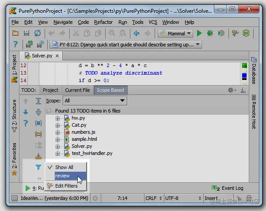Toggle the Autoscroll to Source icon

pyautogui.click(x=38, y=156)
